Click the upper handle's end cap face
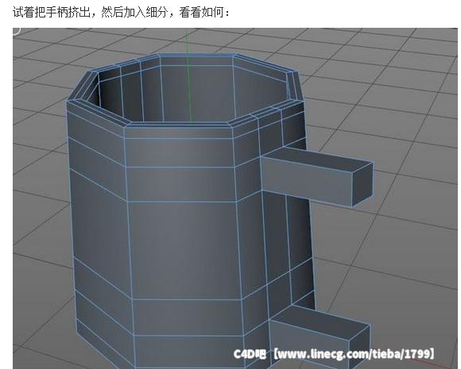The width and height of the screenshot is (461, 369). [x=362, y=184]
